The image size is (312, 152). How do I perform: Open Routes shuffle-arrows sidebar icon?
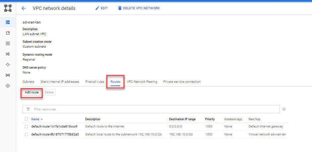tap(8, 54)
